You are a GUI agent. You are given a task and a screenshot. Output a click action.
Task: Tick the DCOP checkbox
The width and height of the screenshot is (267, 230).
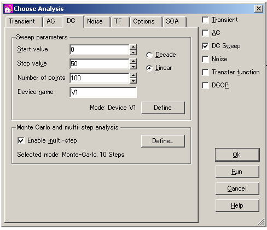[205, 85]
